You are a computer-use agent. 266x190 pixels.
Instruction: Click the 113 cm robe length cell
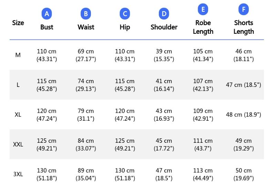(x=203, y=174)
